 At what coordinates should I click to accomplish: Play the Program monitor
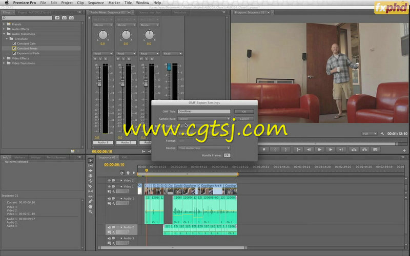(319, 150)
